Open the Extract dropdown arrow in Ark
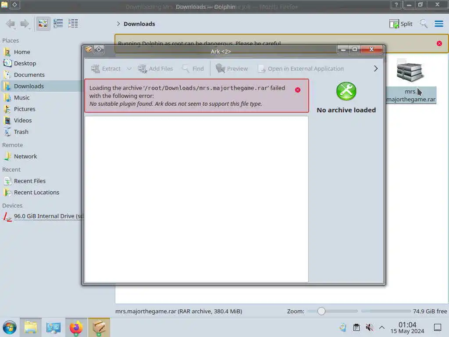This screenshot has width=449, height=337. (129, 69)
